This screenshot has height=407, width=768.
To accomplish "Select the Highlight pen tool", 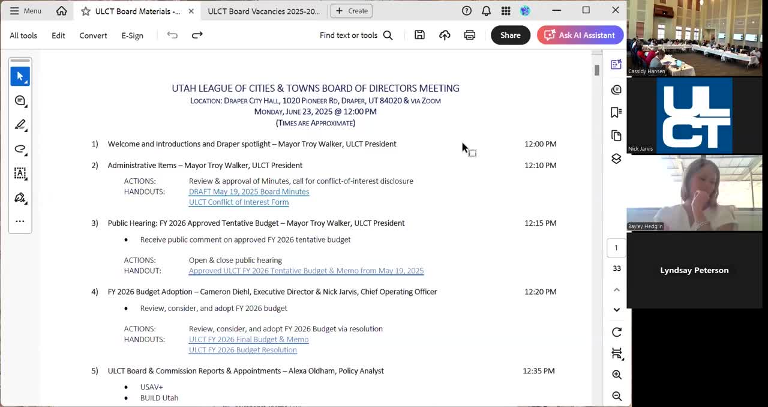I will (20, 125).
